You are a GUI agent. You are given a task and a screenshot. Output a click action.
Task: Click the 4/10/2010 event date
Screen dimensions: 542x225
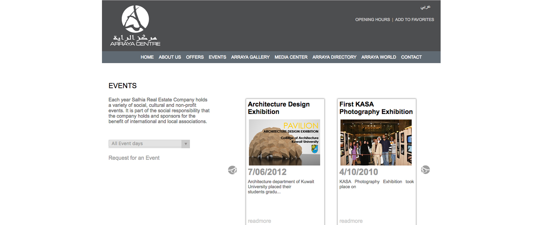[359, 172]
